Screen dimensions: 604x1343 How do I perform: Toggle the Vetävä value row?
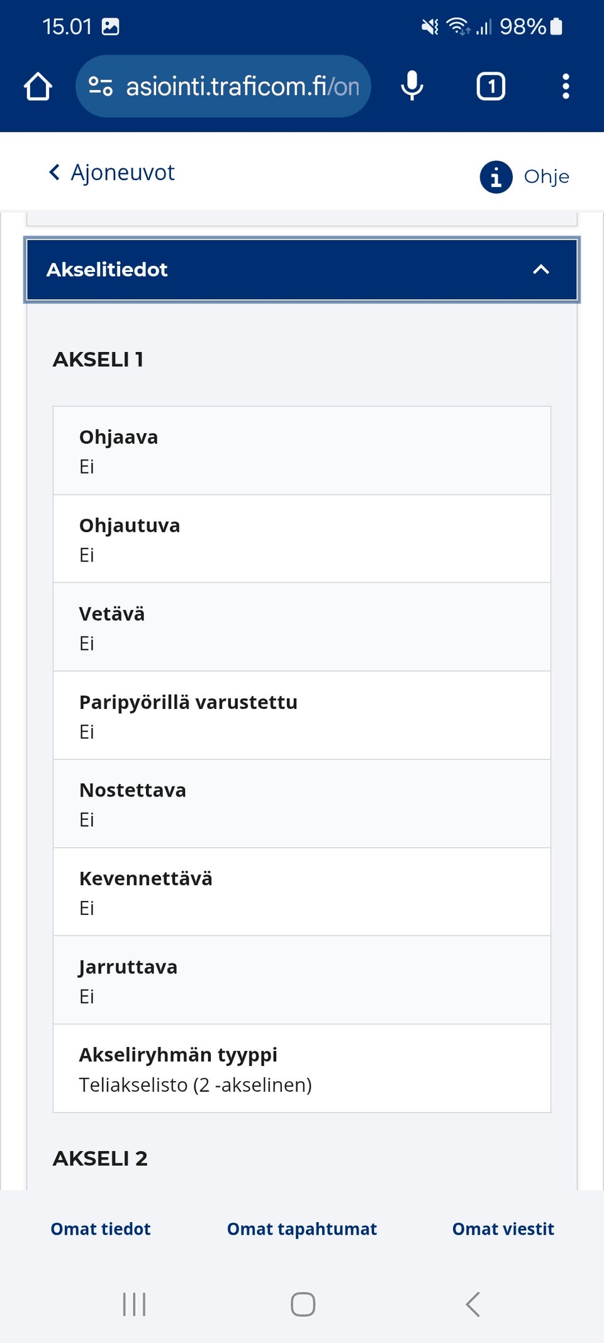point(302,626)
